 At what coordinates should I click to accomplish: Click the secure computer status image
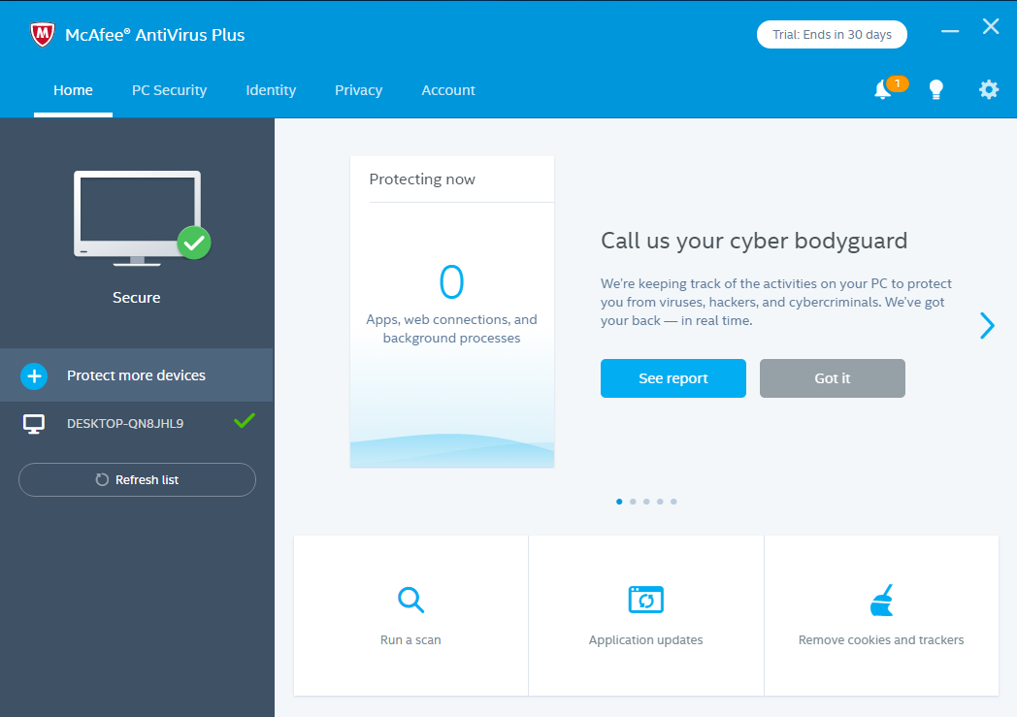tap(142, 218)
